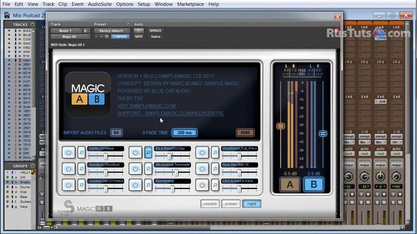Open the Master 1 track selector
This screenshot has height=234, width=417.
(x=66, y=31)
